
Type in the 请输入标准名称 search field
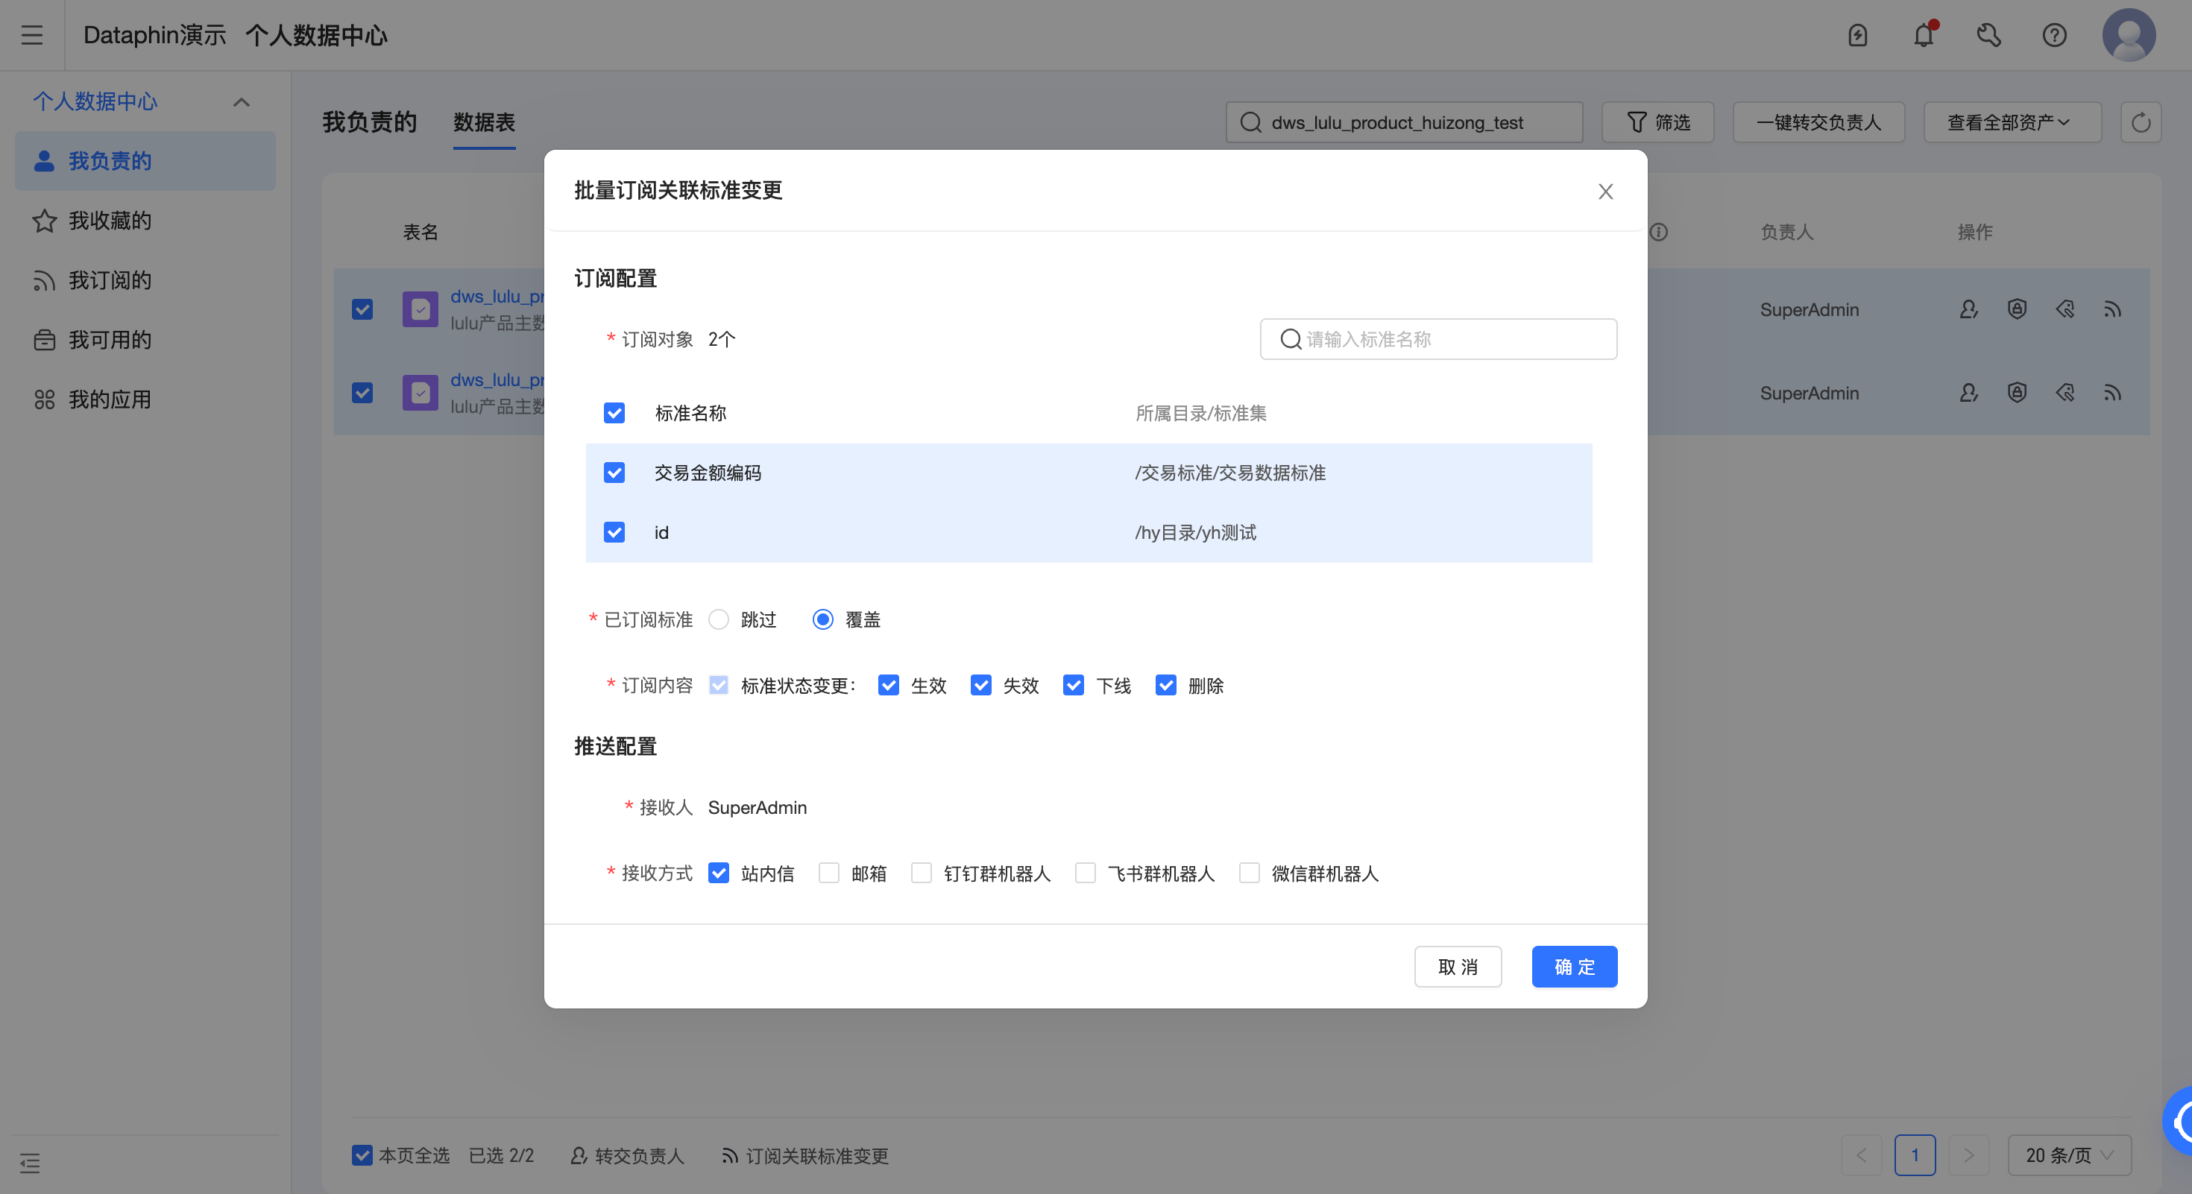(x=1446, y=338)
